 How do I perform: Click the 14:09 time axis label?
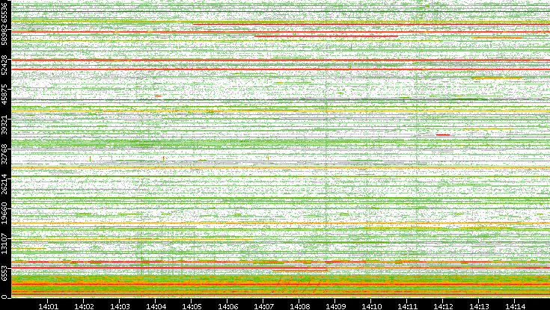point(335,305)
